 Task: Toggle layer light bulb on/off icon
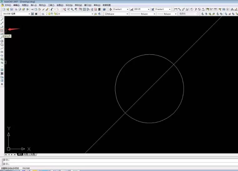[x=47, y=14]
